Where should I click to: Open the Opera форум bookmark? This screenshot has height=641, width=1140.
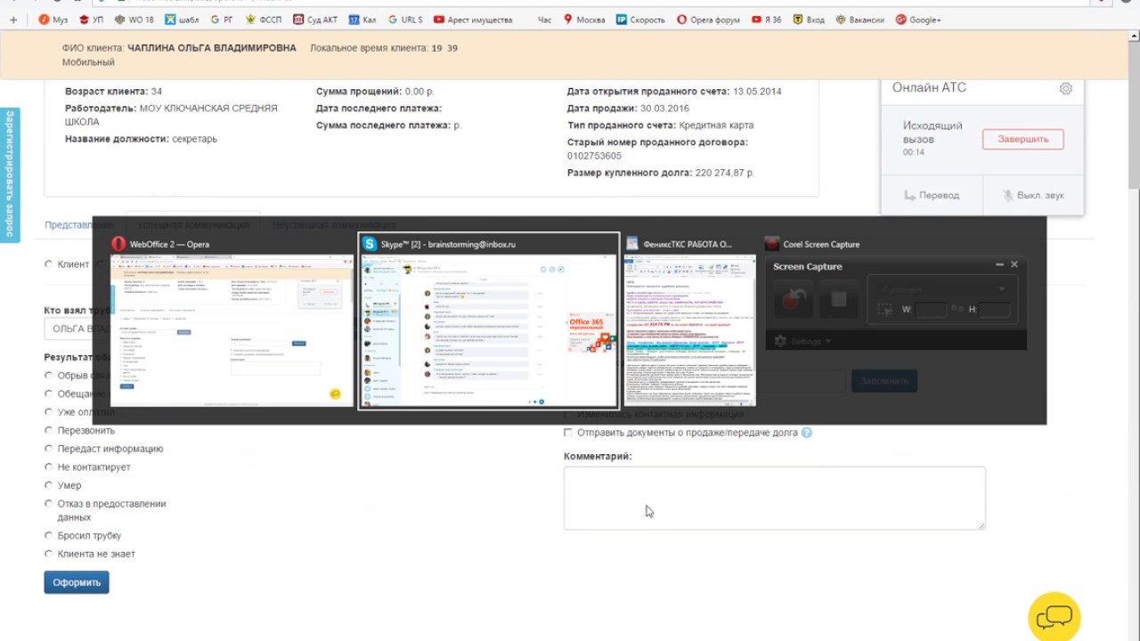tap(708, 20)
